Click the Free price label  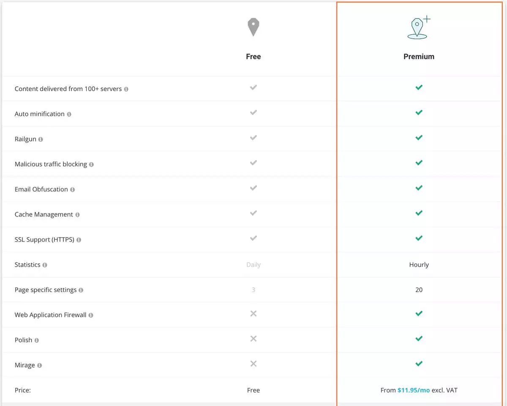pyautogui.click(x=253, y=390)
